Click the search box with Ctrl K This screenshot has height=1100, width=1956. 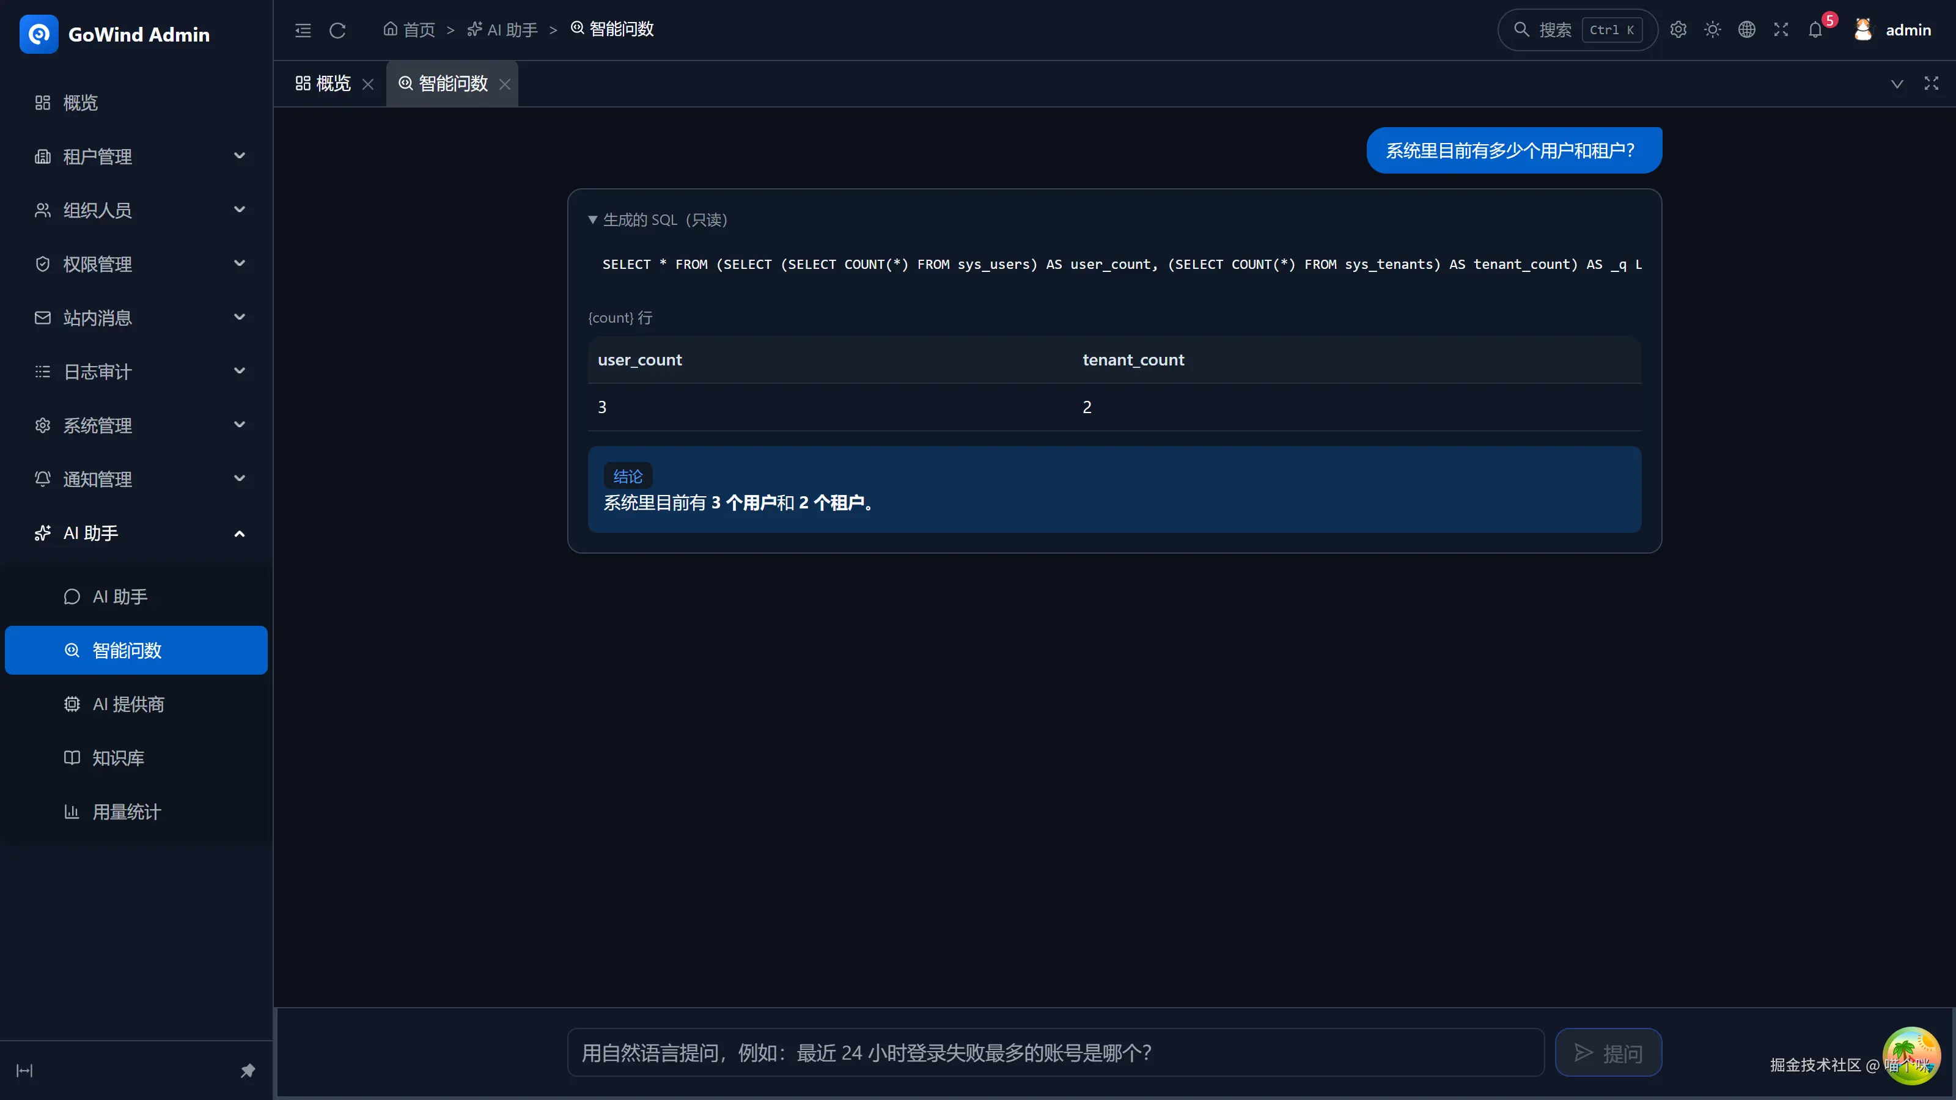pyautogui.click(x=1577, y=29)
